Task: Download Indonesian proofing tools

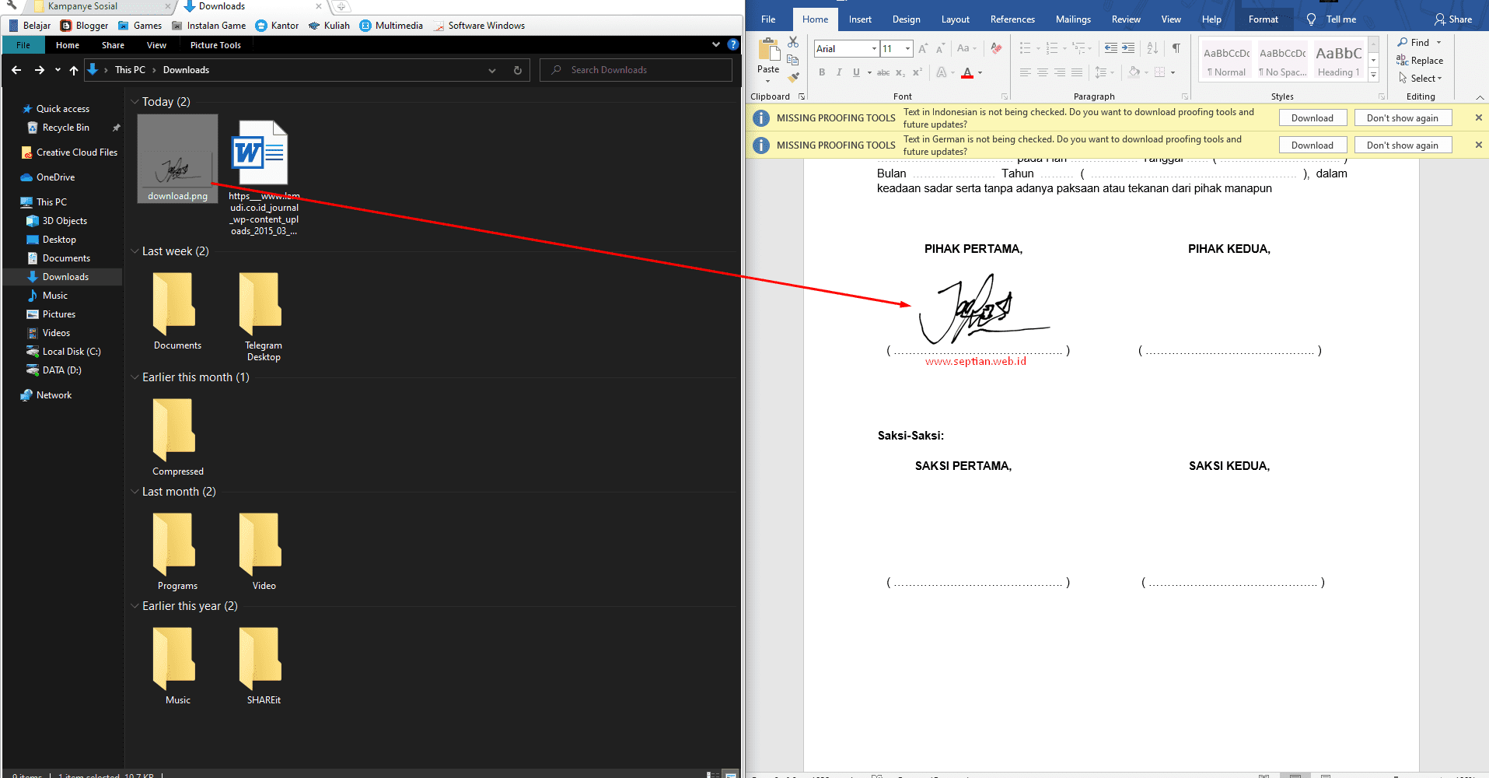Action: 1312,118
